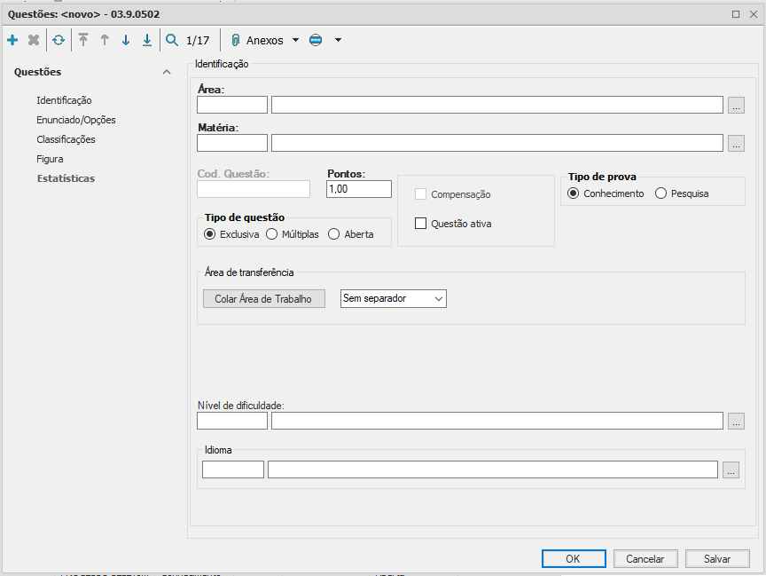Go to next record down arrow
This screenshot has width=766, height=576.
[126, 40]
